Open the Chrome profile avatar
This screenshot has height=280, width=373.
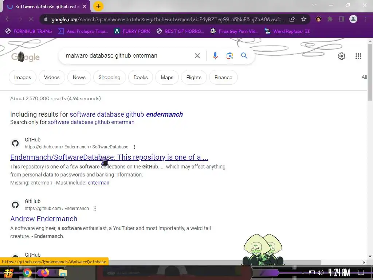point(353,19)
